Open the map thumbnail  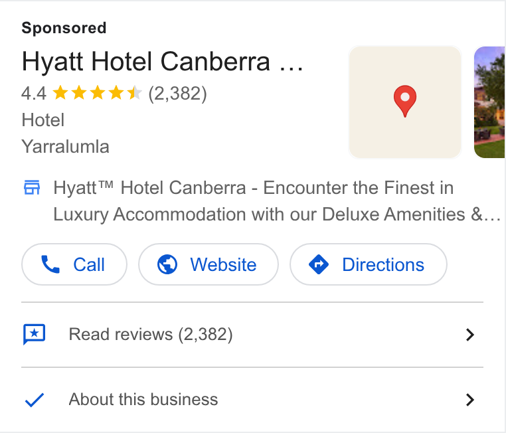click(x=405, y=102)
